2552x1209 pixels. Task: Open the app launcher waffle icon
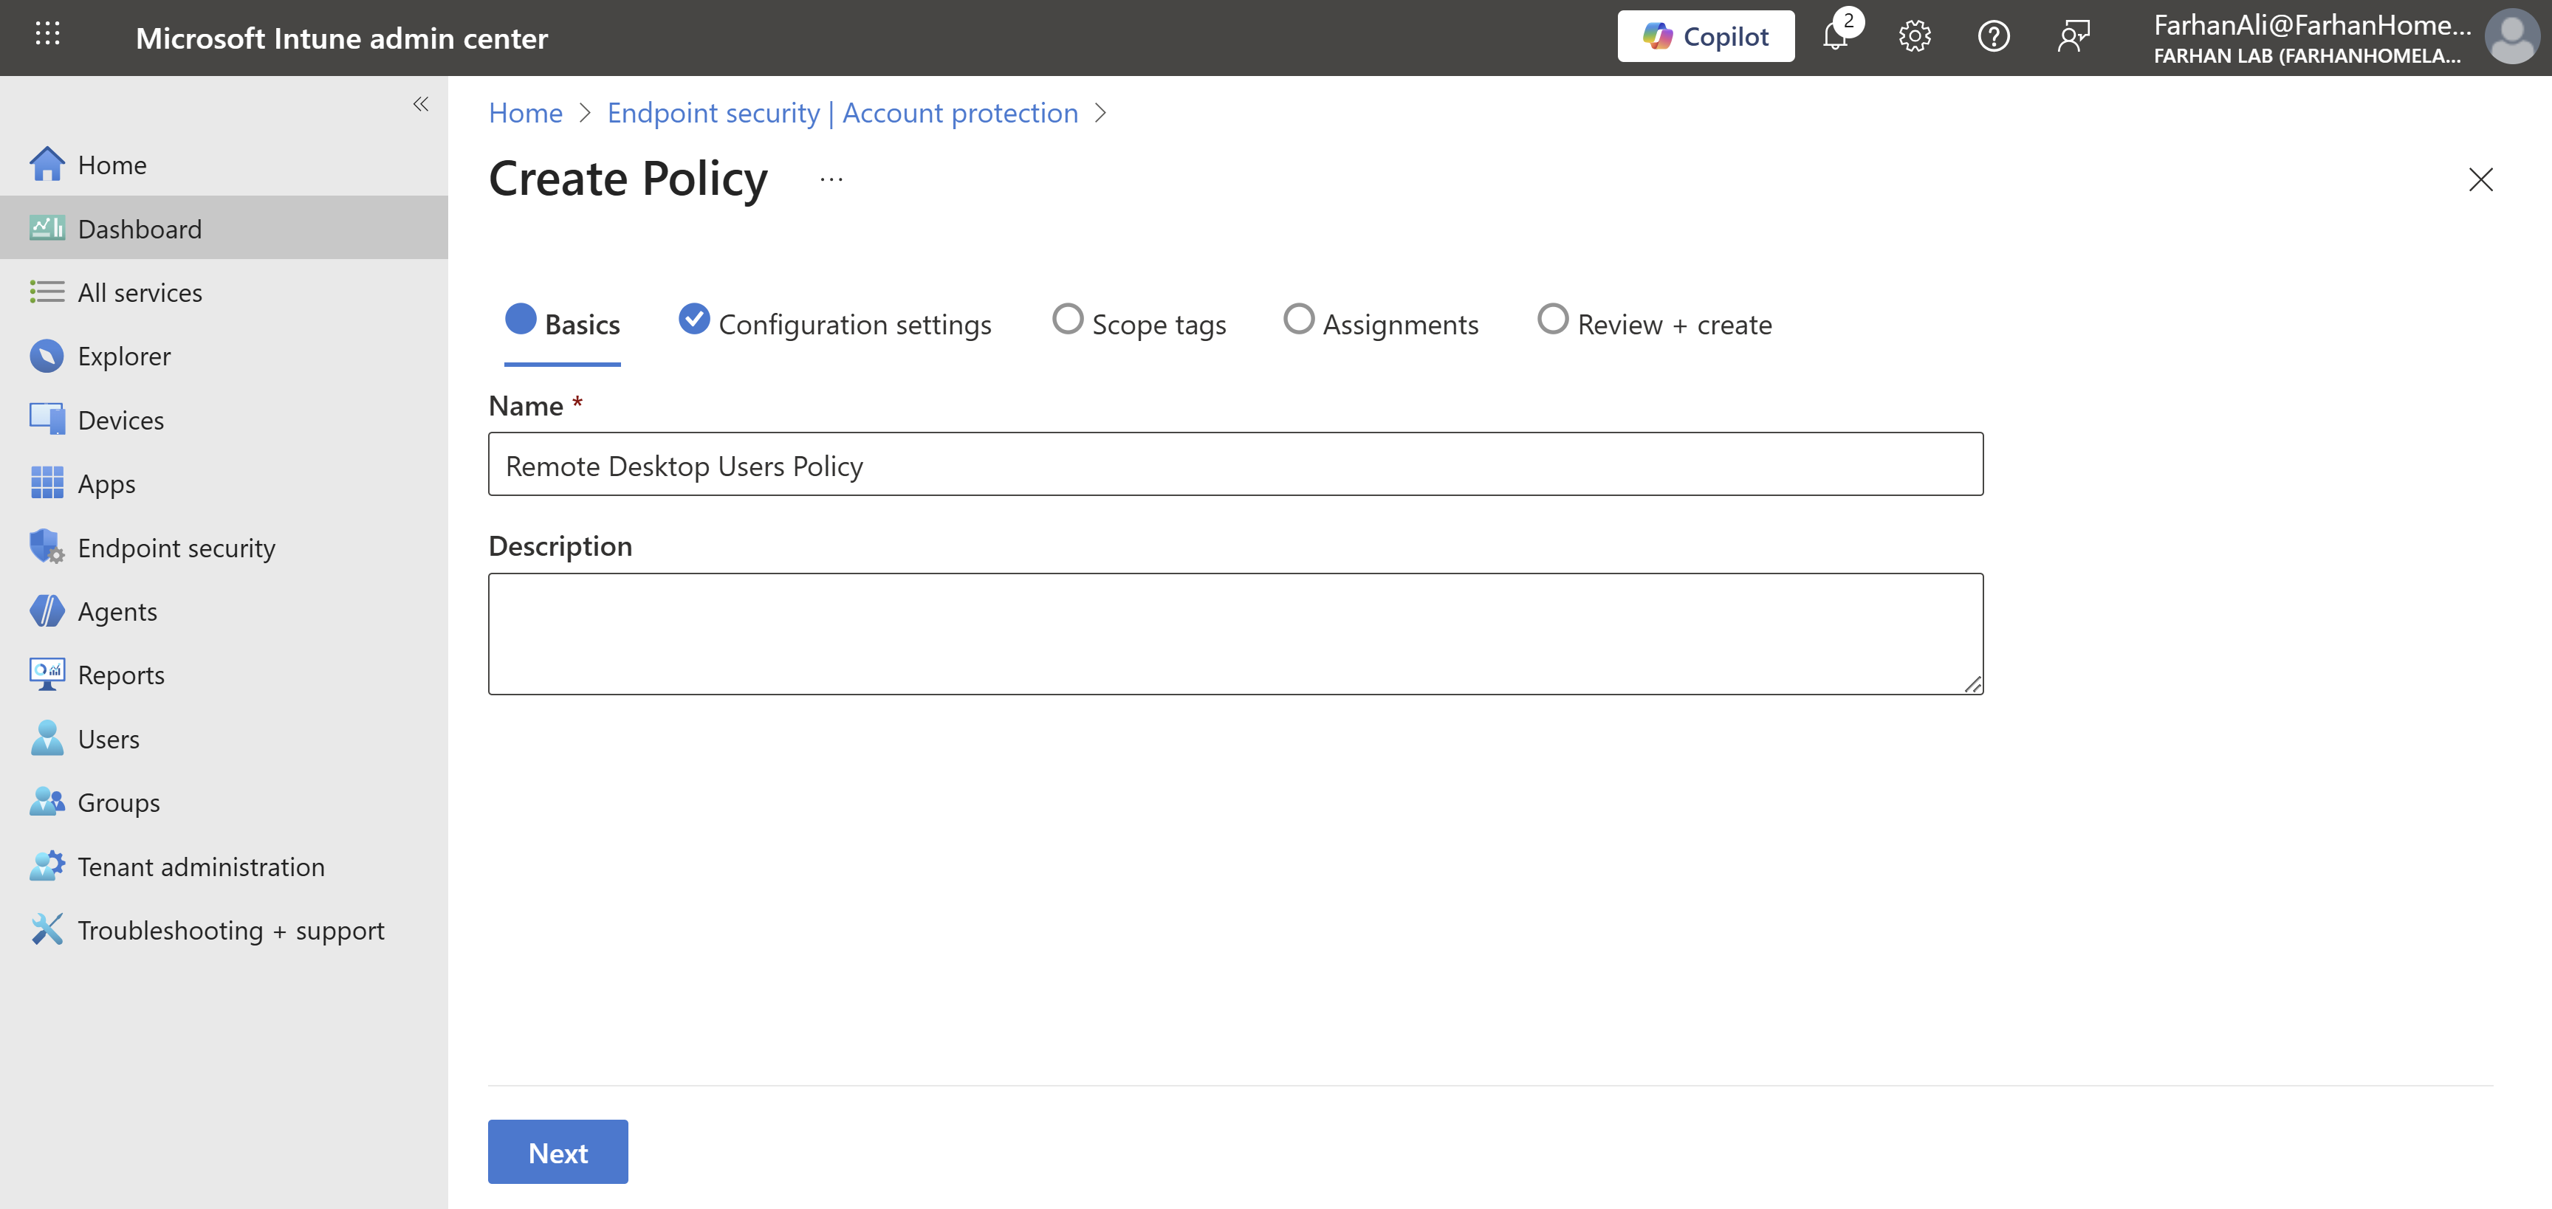point(47,35)
